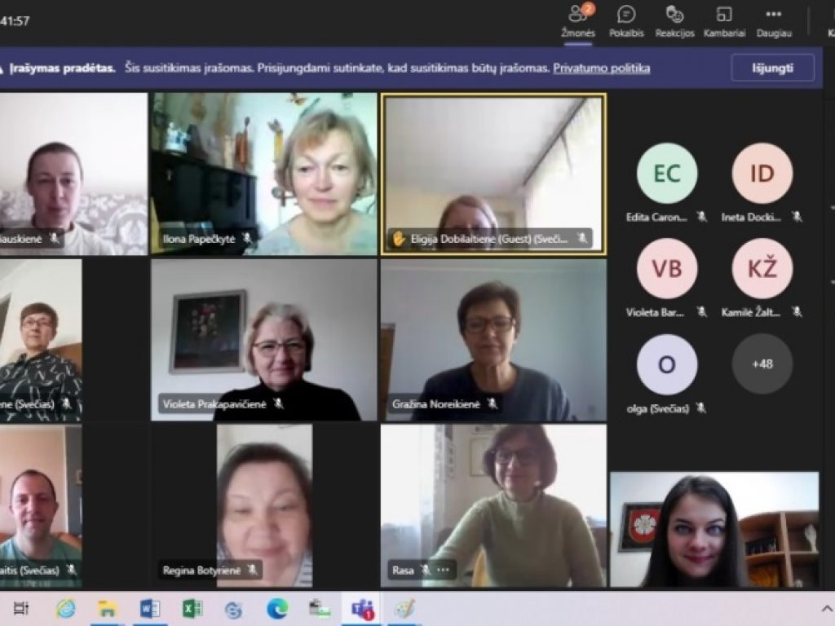The height and width of the screenshot is (626, 835).
Task: Open File Explorer from taskbar
Action: pos(107,608)
